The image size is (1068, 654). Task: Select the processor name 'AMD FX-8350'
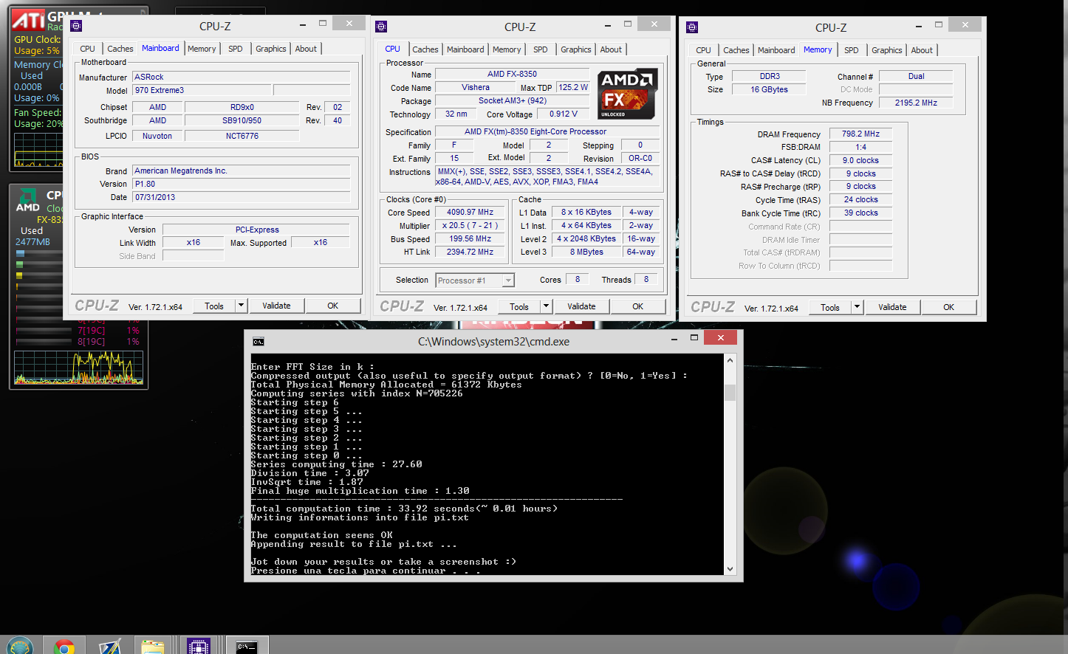512,74
